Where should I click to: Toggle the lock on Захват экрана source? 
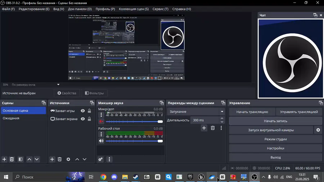coord(89,119)
